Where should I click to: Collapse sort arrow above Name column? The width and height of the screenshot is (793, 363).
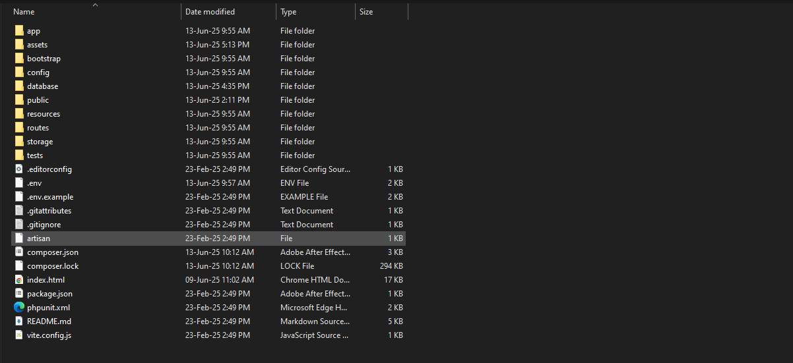(x=95, y=5)
